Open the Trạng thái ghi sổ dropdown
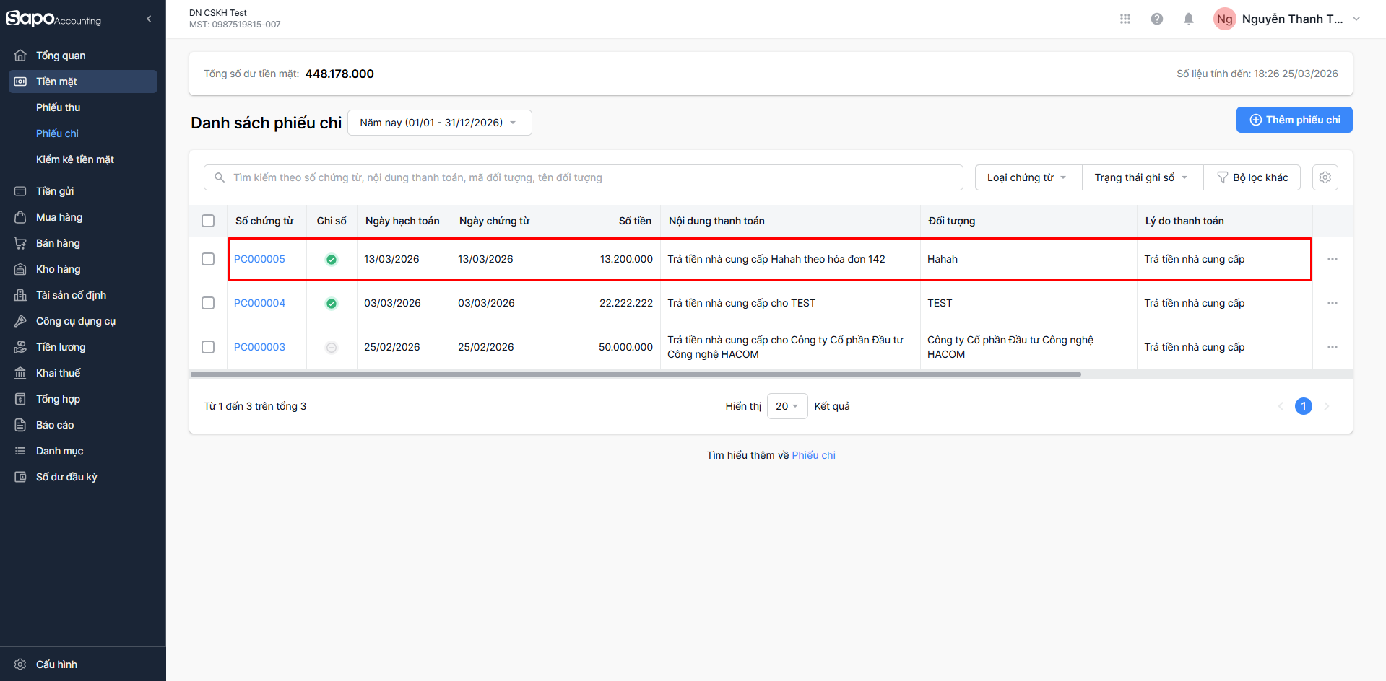 (1141, 177)
